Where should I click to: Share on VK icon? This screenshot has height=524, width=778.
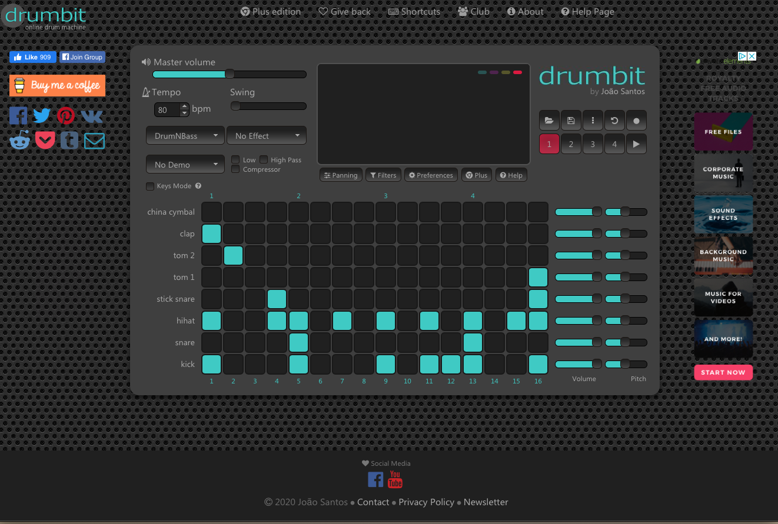[92, 115]
